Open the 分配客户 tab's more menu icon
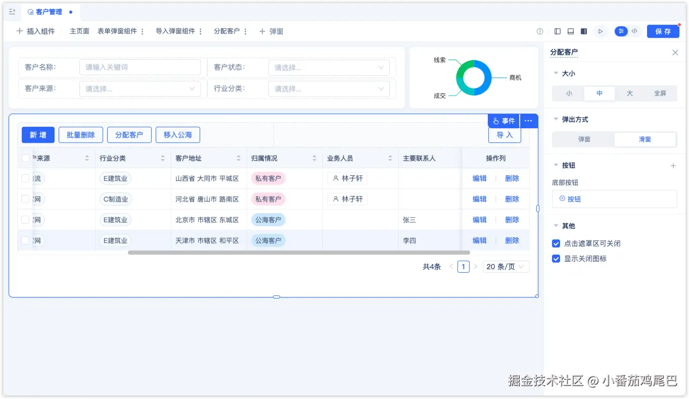689x399 pixels. (x=245, y=31)
